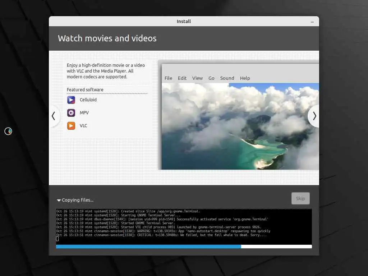Screen dimensions: 368x276
Task: Click the Watch movies and videos heading
Action: 107,38
